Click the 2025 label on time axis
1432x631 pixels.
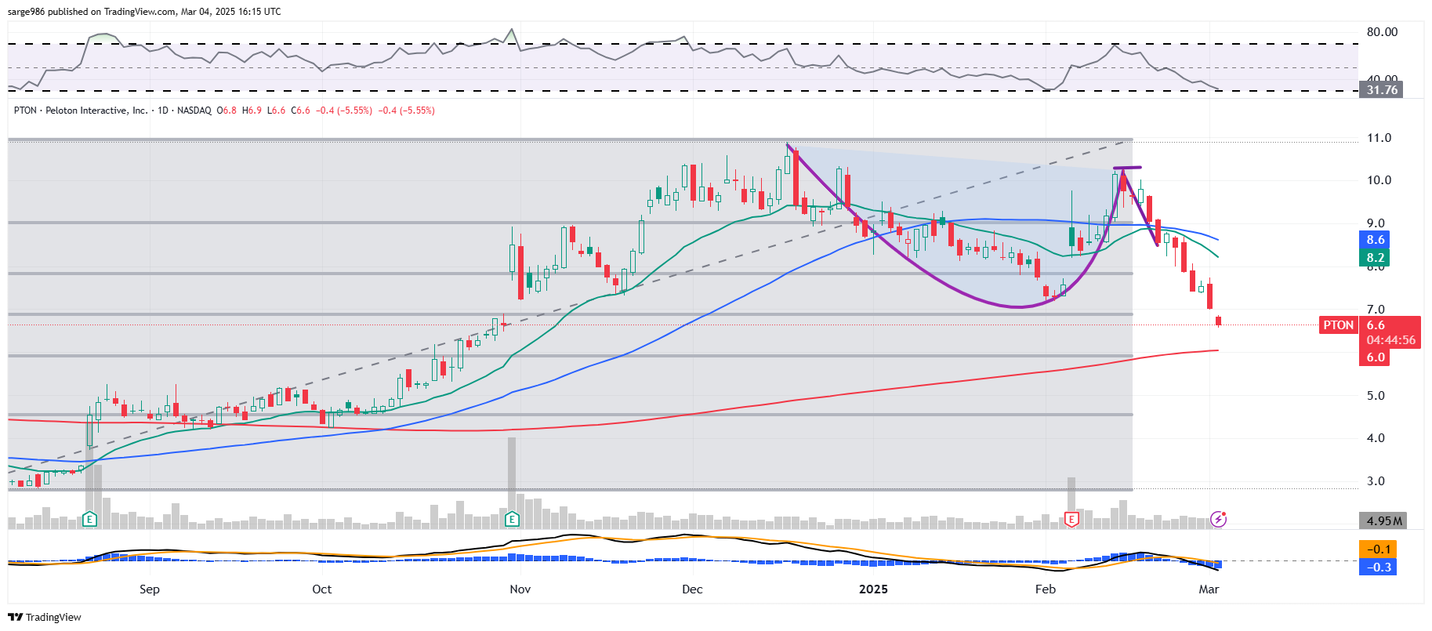[873, 589]
